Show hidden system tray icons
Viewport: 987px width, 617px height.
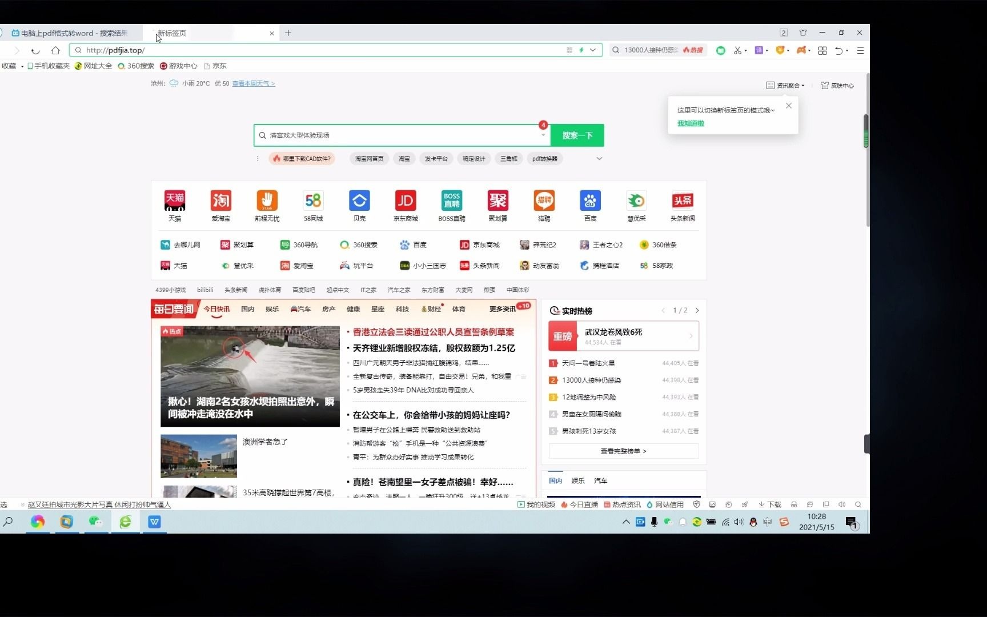[x=626, y=522]
